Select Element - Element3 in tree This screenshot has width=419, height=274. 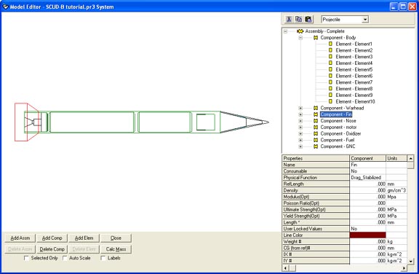click(x=354, y=57)
